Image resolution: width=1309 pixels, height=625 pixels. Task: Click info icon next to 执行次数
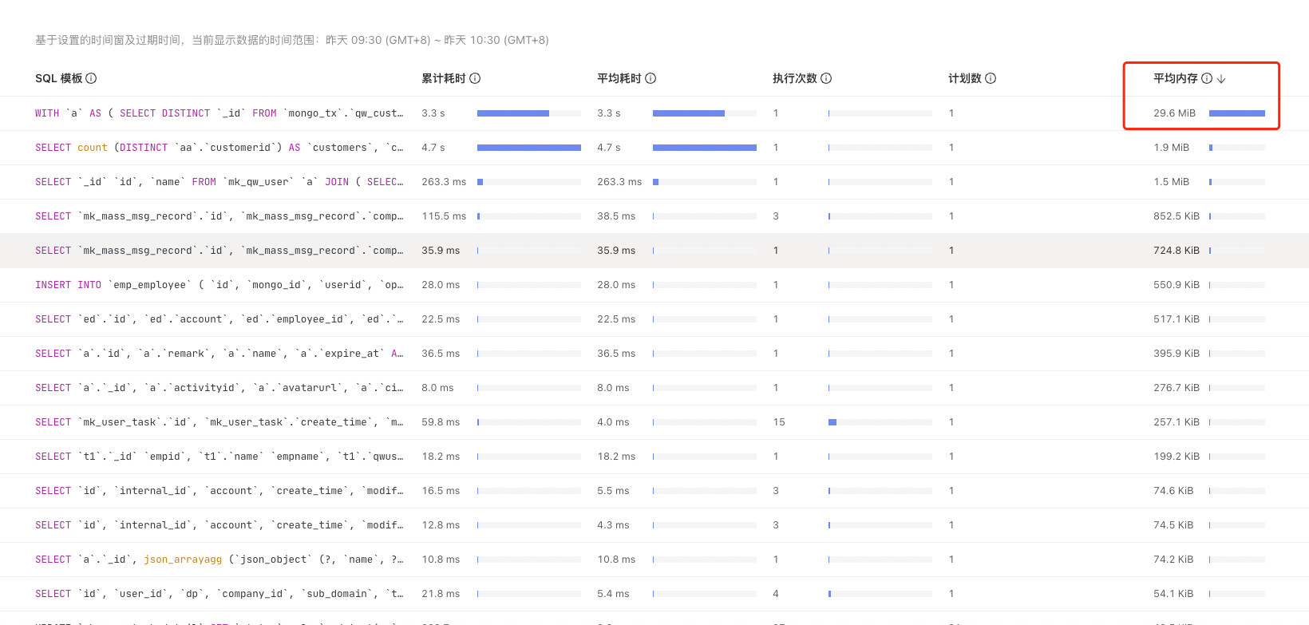click(x=826, y=78)
